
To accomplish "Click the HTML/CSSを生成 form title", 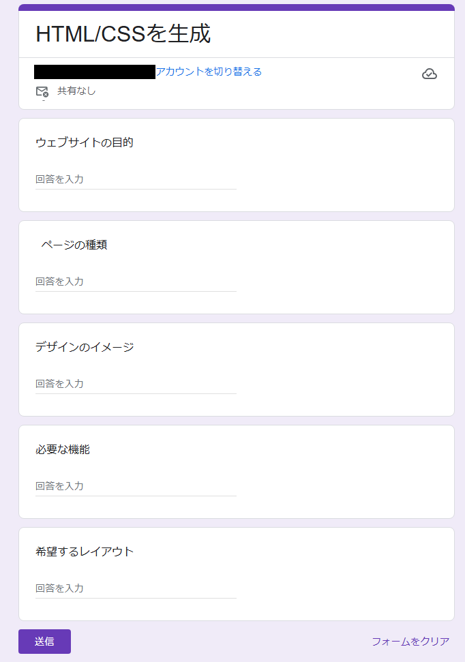I will tap(123, 34).
